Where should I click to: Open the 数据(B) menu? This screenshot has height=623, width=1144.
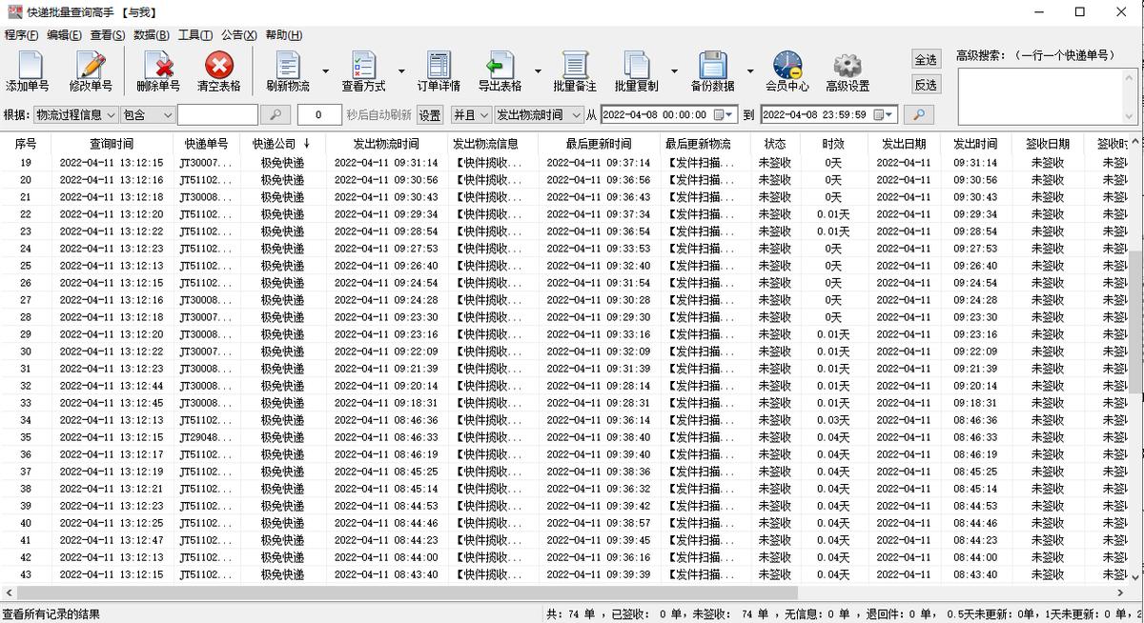(149, 34)
